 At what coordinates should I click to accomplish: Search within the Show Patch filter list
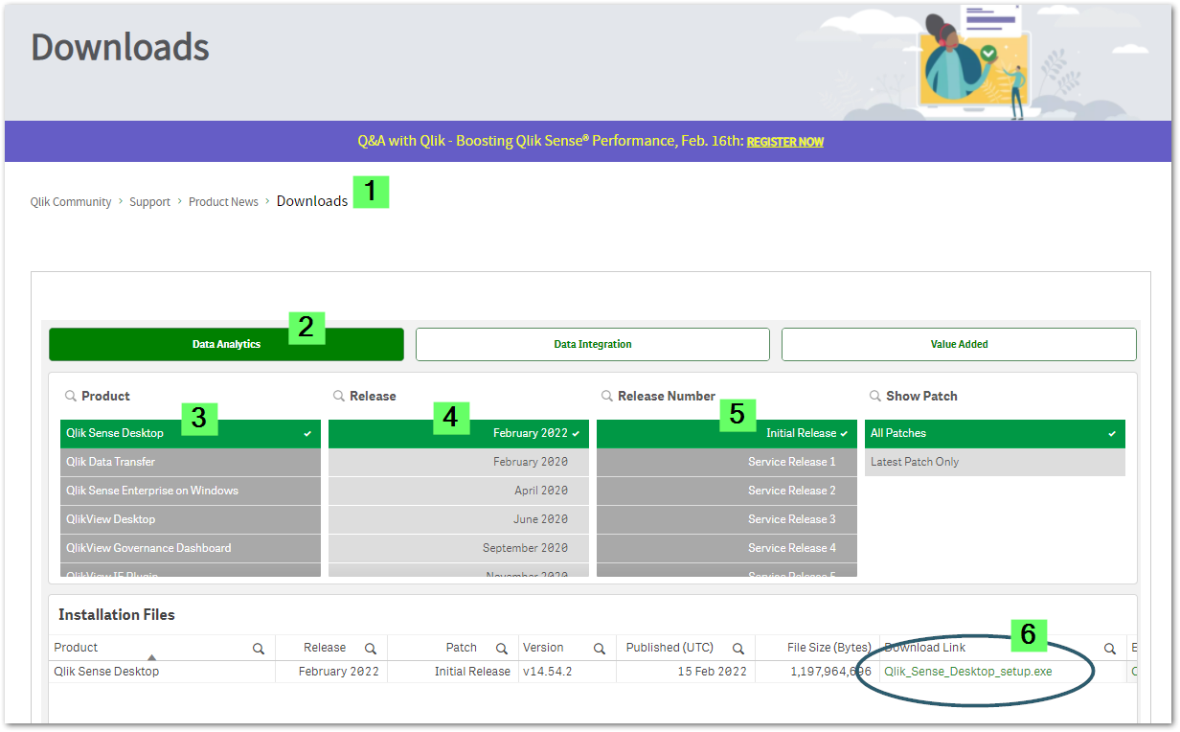tap(873, 396)
